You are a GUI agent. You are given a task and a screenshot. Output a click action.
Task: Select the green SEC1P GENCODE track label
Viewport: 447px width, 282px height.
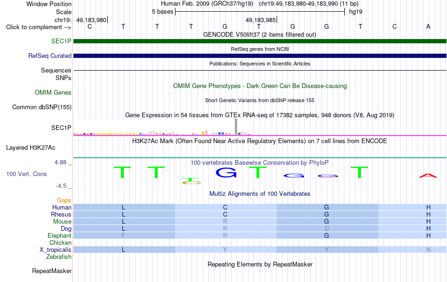61,41
